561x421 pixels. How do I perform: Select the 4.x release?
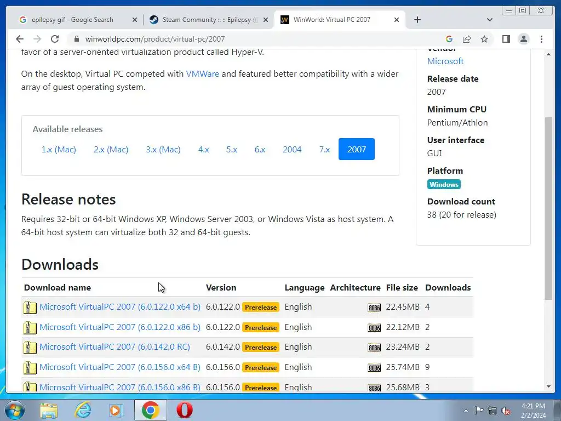click(x=204, y=149)
